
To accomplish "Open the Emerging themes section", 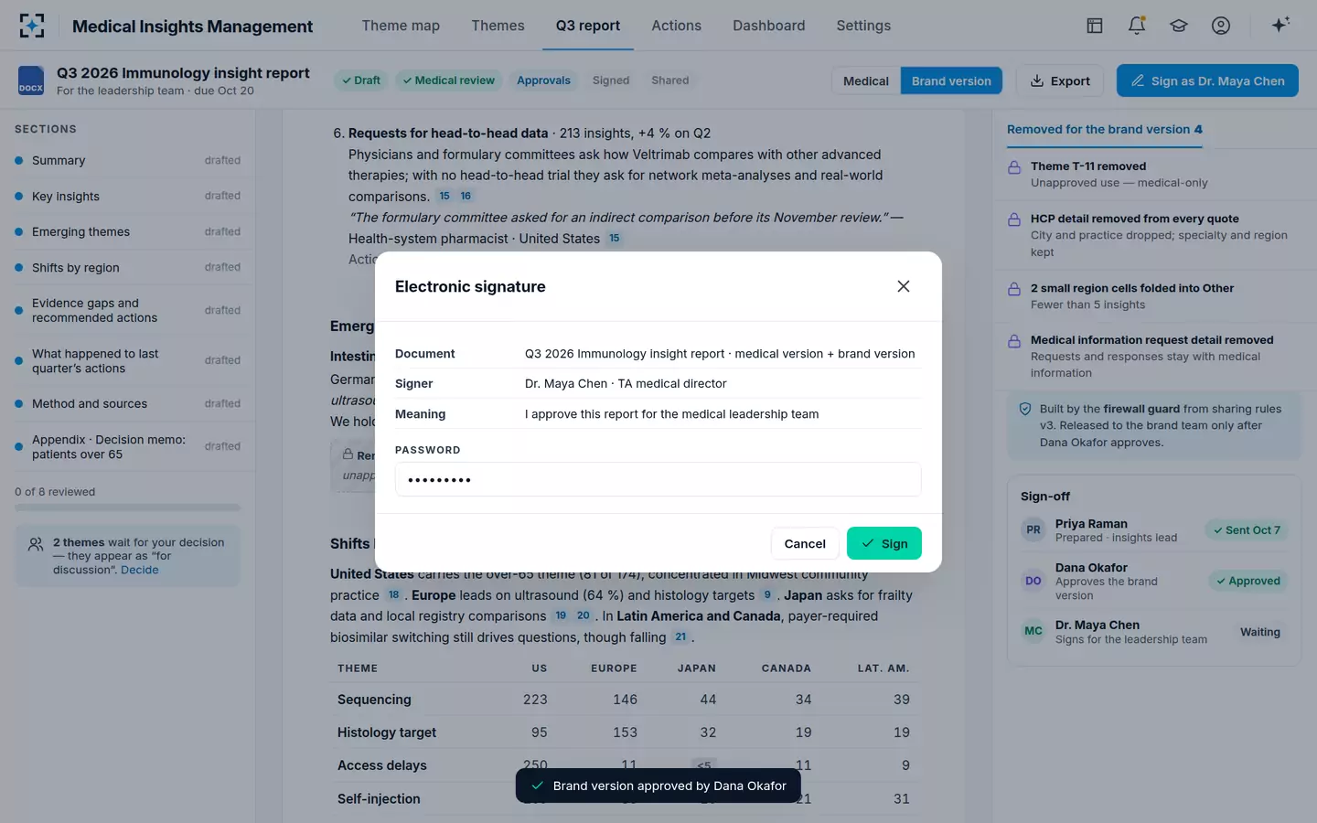I will click(x=128, y=231).
